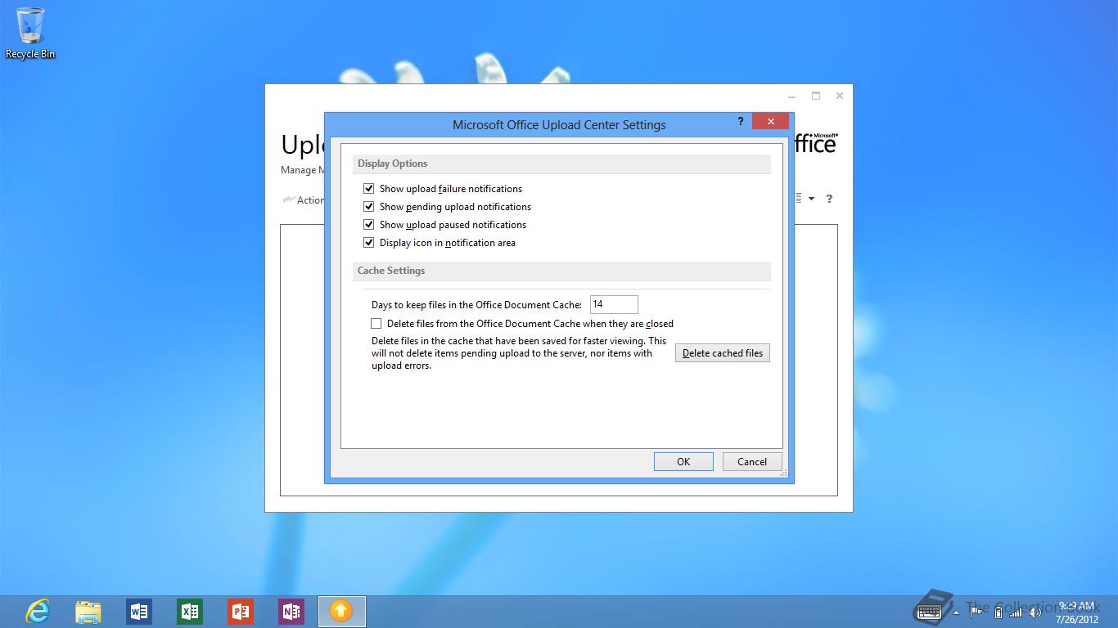Click the battery icon in the tray
The width and height of the screenshot is (1118, 628).
pyautogui.click(x=998, y=612)
